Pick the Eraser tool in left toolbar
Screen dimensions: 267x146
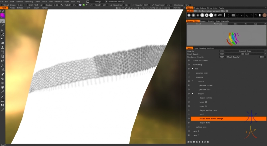[x=3, y=74]
